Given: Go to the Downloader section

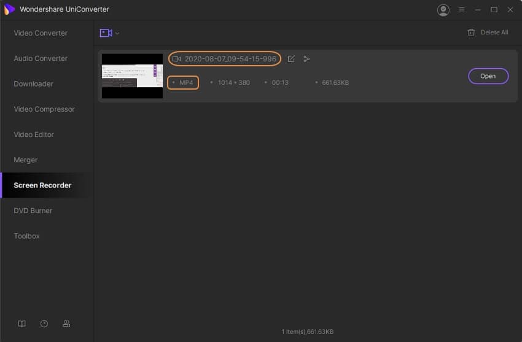Looking at the screenshot, I should click(x=33, y=84).
